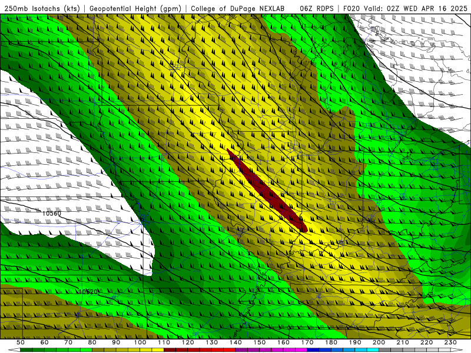The width and height of the screenshot is (471, 353).
Task: Click the dark maroon swatch starting at 110
Action: (170, 350)
